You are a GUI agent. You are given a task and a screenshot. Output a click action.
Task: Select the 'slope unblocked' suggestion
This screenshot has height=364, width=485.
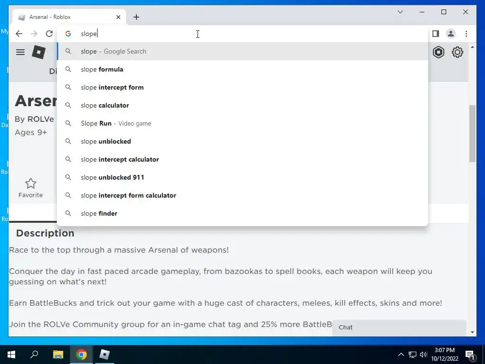click(242, 141)
